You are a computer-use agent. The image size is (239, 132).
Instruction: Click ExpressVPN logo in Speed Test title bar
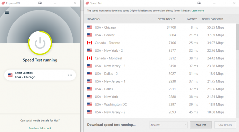pos(87,3)
